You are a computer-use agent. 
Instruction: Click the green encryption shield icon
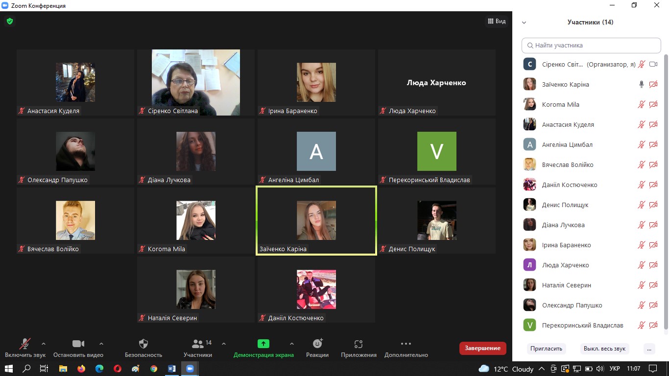[9, 21]
